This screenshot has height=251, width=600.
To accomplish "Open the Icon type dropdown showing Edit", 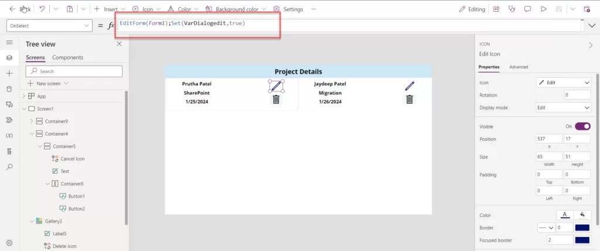I will coord(563,82).
